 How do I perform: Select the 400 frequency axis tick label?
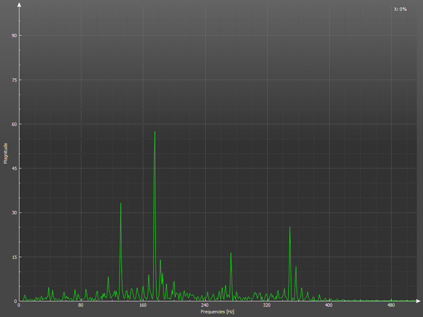pos(329,306)
